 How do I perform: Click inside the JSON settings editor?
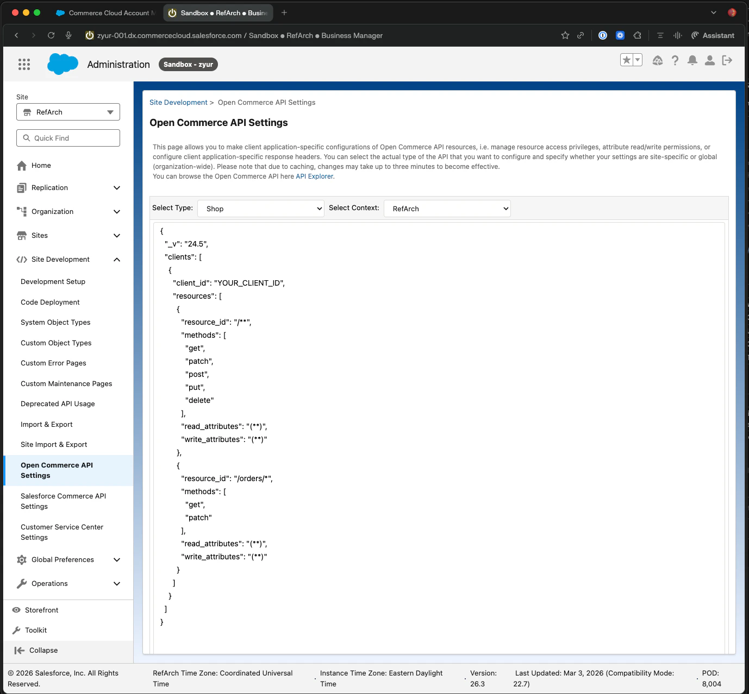coord(439,438)
